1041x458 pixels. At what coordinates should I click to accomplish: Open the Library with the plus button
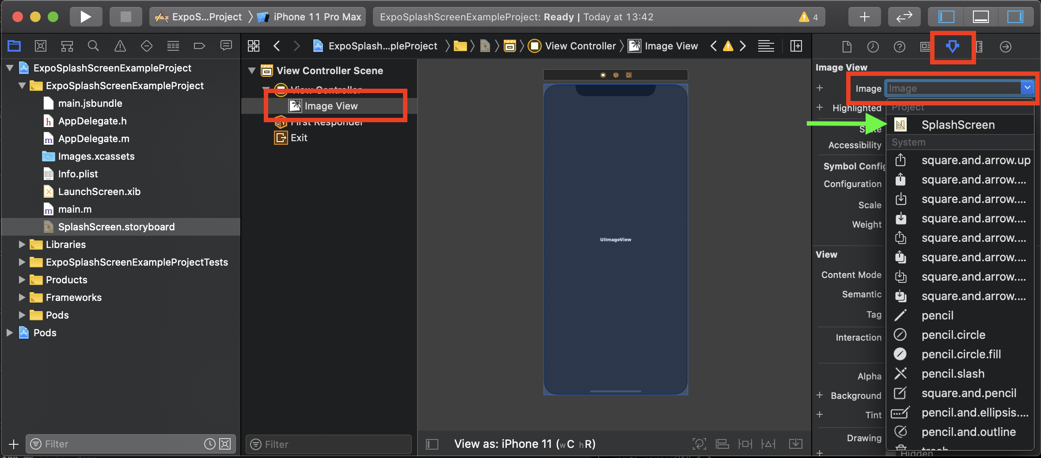point(864,17)
